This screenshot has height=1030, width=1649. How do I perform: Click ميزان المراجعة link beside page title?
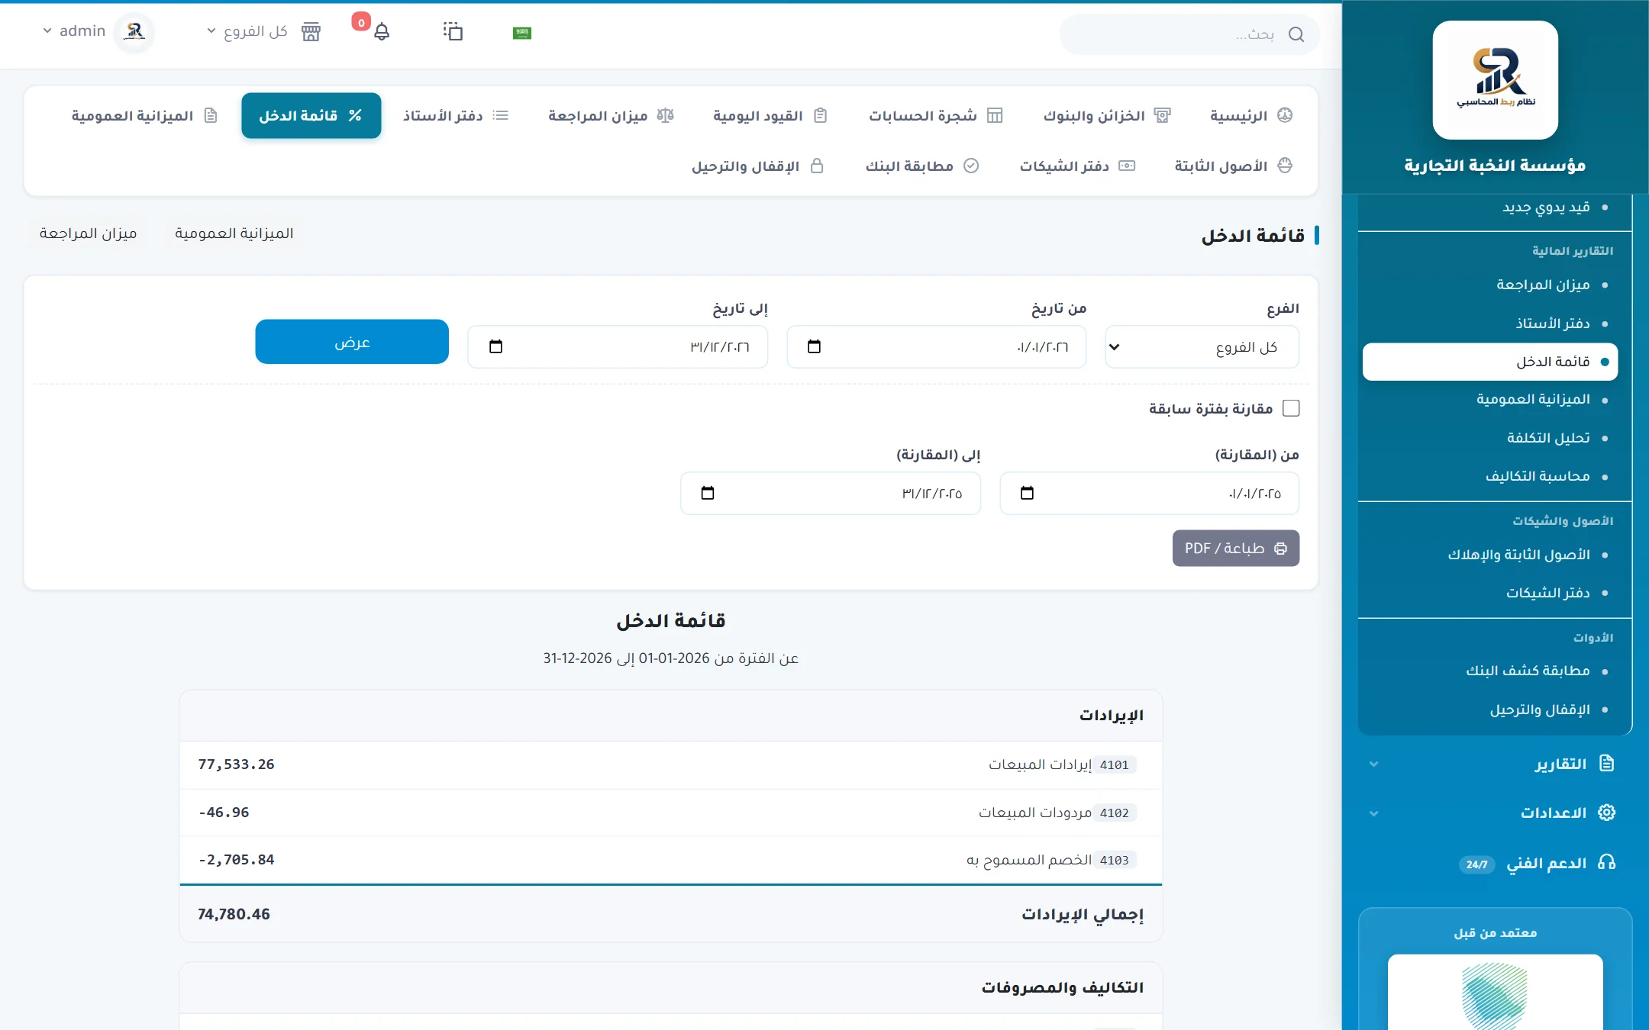click(x=88, y=233)
